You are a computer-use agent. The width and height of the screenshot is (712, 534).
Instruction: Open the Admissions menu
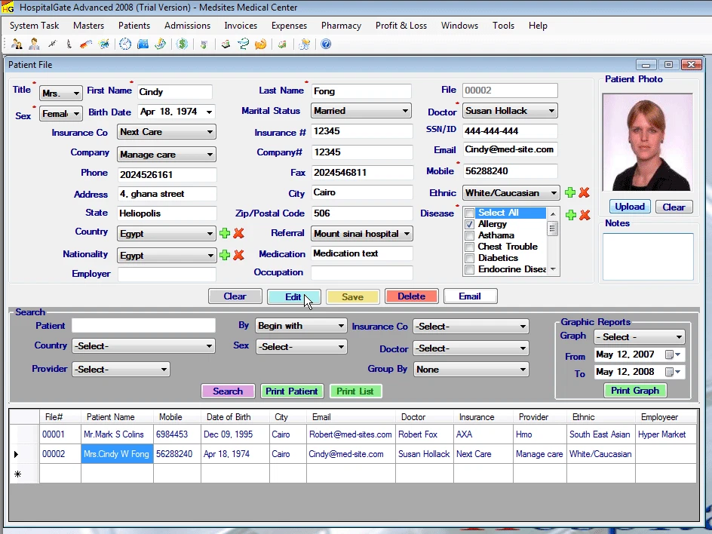pyautogui.click(x=187, y=25)
